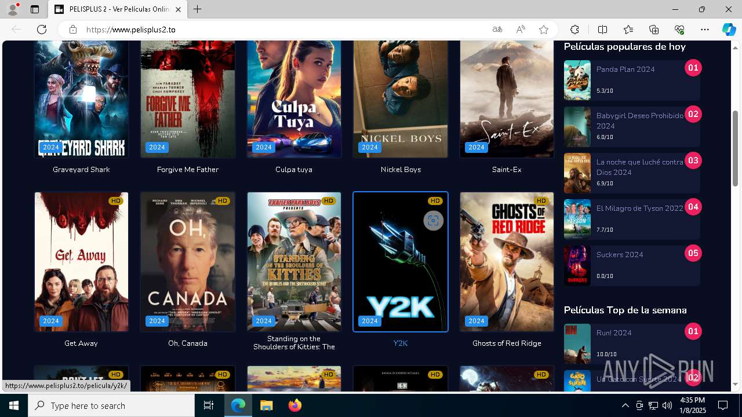Open Y2K movie poster
This screenshot has width=742, height=417.
401,262
